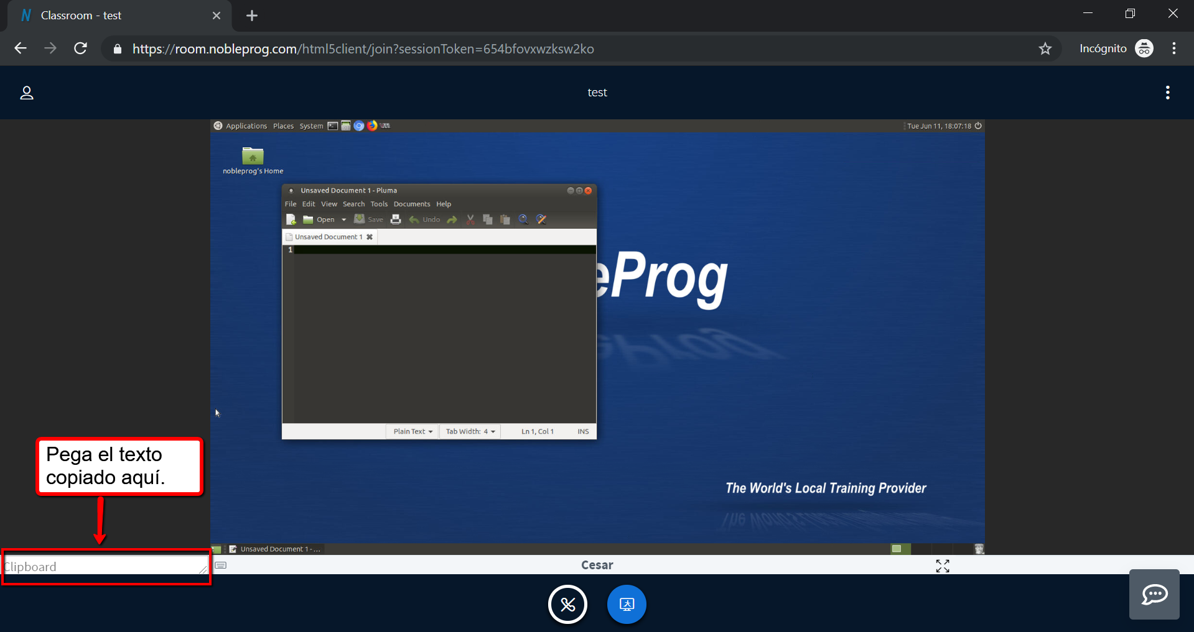1194x632 pixels.
Task: Open the Plain Text language dropdown
Action: [413, 431]
